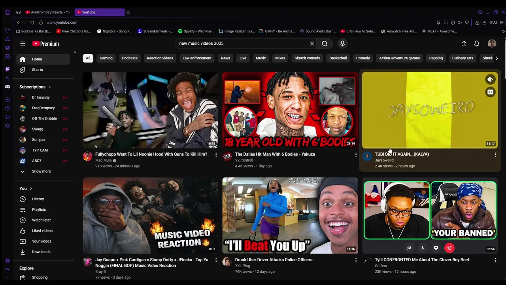Open Mac Mula channel avatar

(87, 156)
